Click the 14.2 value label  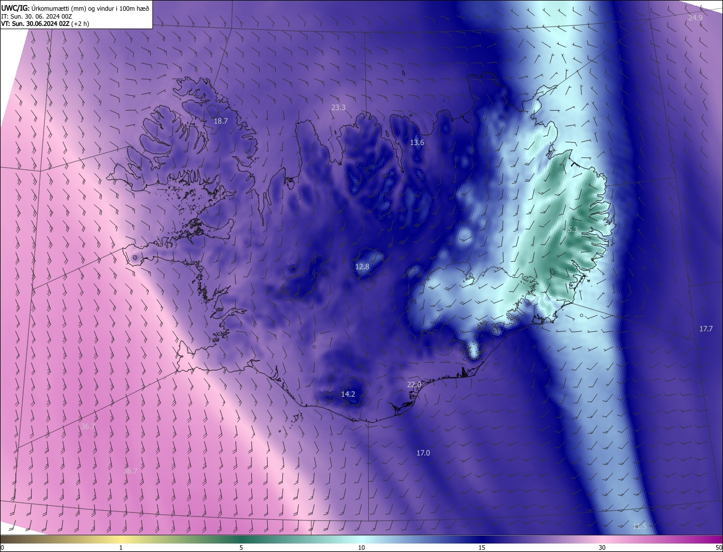[x=349, y=394]
